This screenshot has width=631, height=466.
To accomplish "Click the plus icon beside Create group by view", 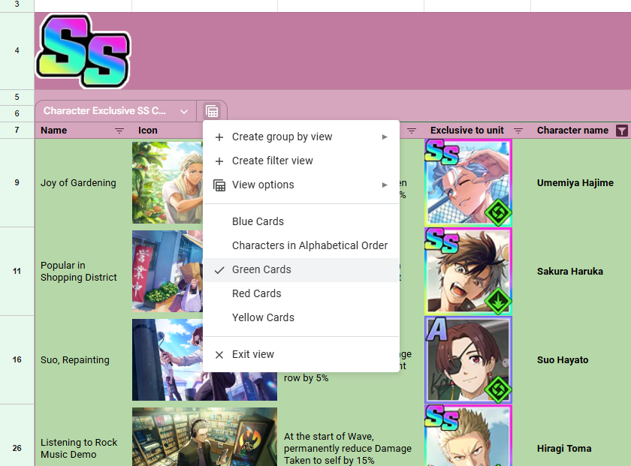I will [219, 137].
